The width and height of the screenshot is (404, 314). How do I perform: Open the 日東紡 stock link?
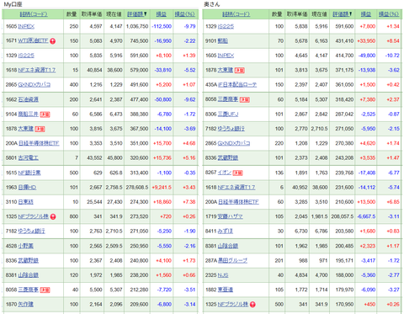(26, 202)
